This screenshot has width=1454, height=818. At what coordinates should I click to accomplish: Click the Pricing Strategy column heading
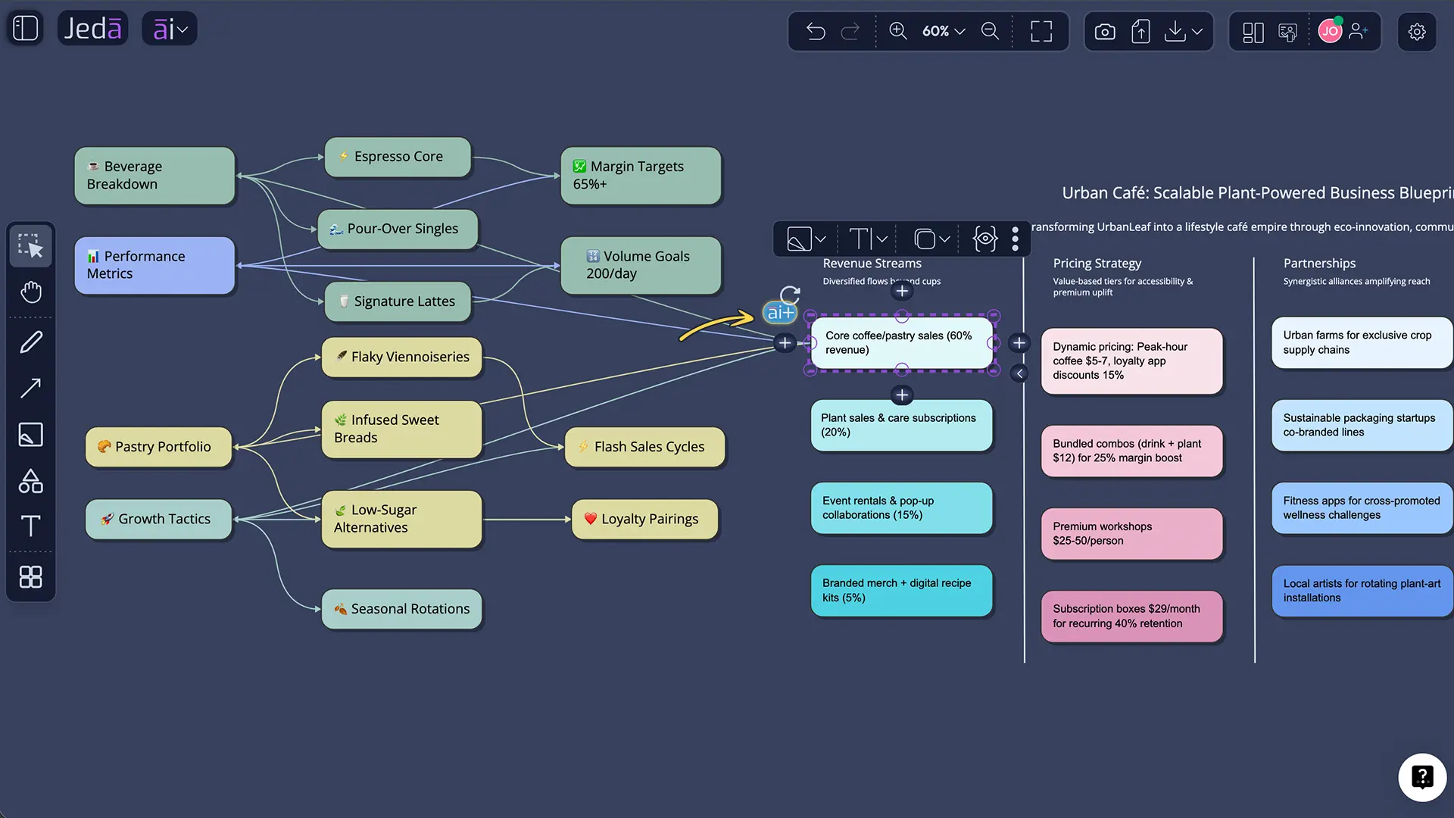tap(1097, 264)
